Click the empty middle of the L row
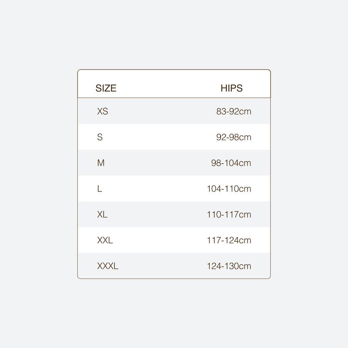348x348 pixels. [155, 189]
